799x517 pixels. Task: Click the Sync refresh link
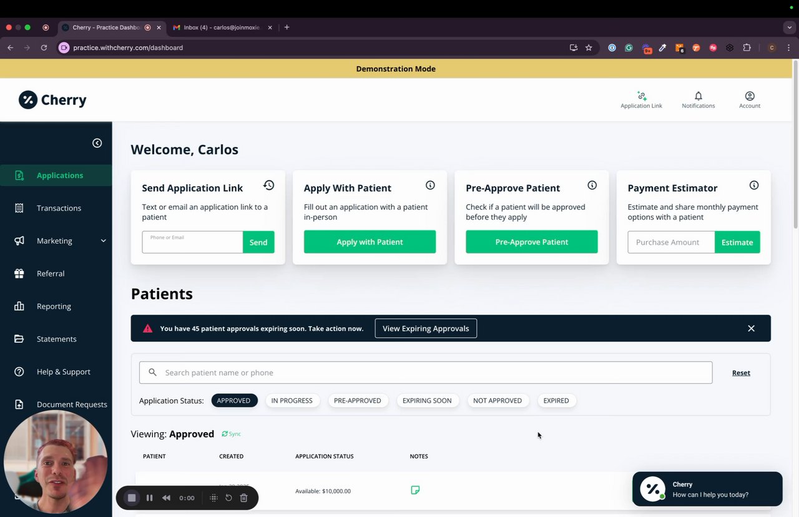(x=232, y=434)
